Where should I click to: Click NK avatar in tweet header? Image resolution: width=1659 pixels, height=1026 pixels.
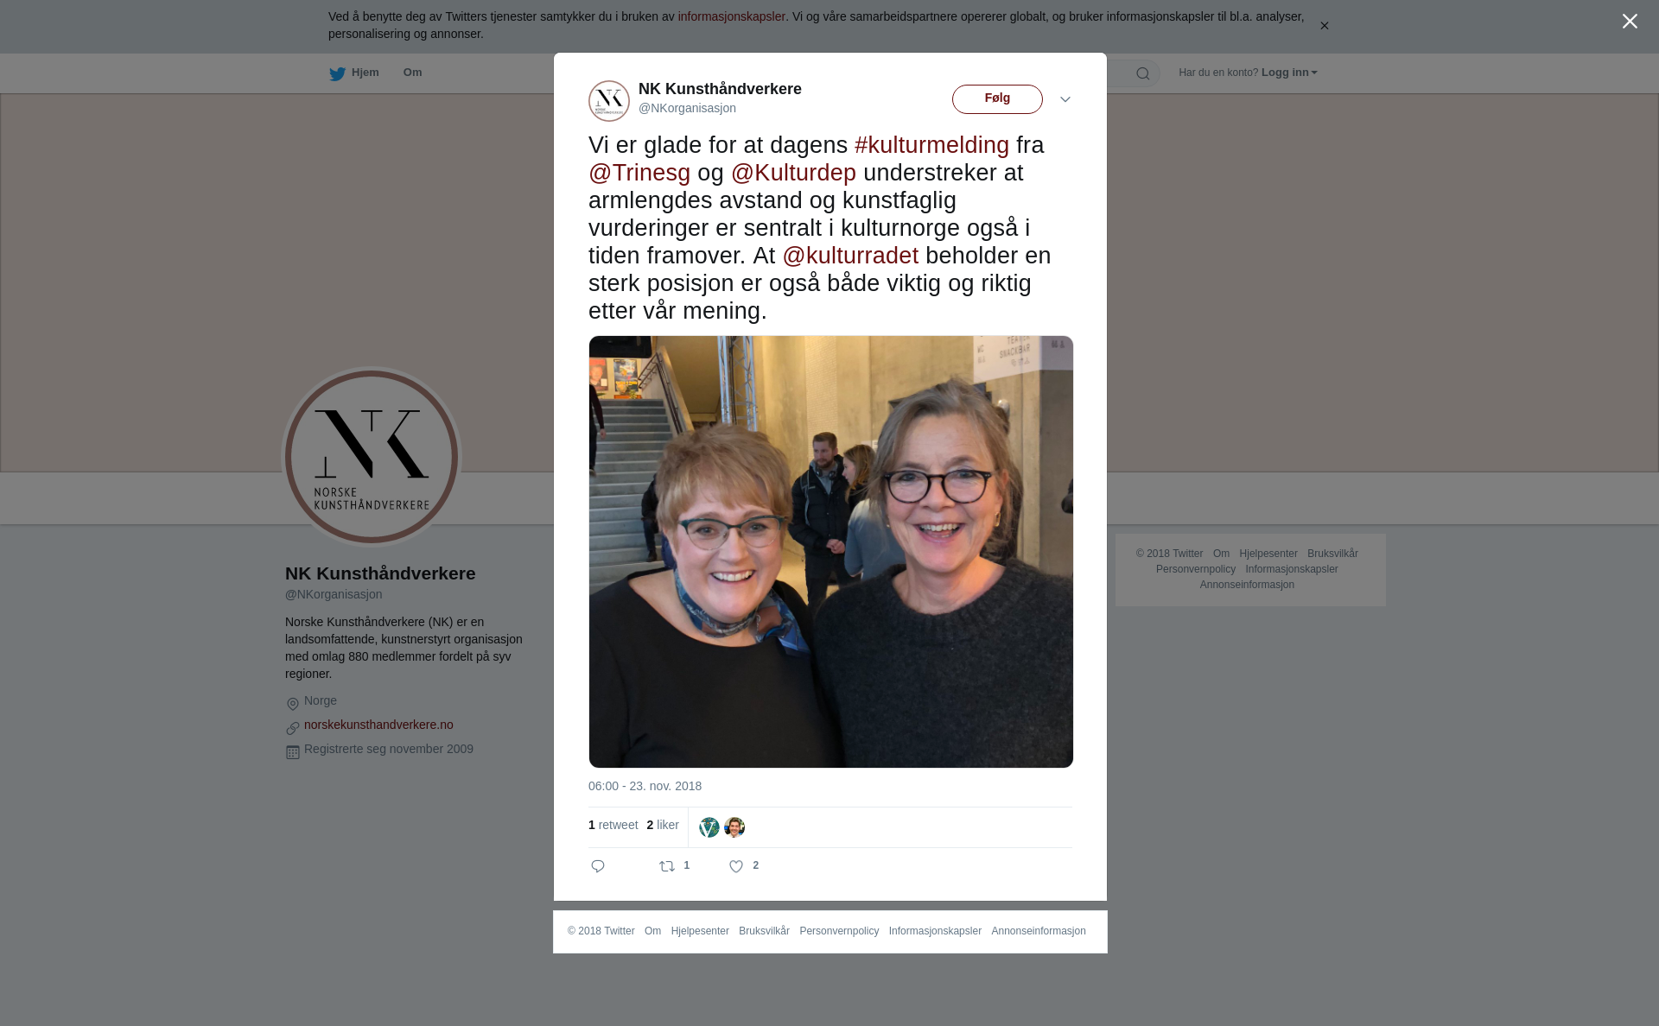point(609,100)
